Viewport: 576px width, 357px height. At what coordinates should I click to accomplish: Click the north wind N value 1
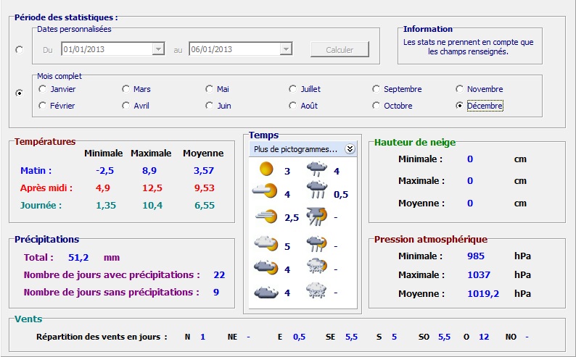202,337
